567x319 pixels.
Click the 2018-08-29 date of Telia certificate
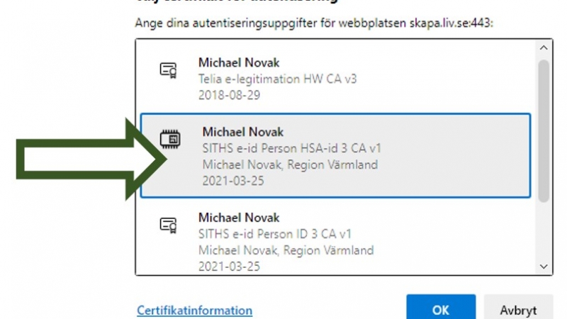[x=229, y=95]
